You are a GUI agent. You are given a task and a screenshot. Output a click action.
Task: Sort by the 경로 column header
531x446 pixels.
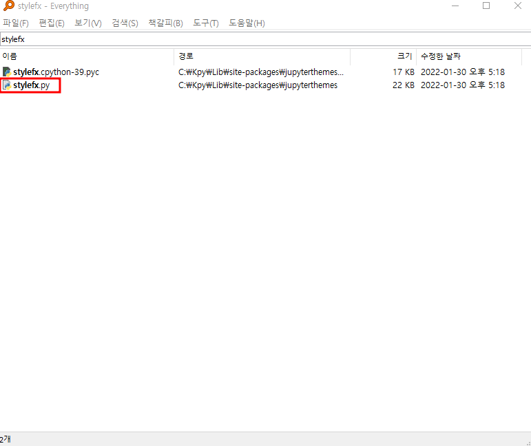[x=262, y=56]
